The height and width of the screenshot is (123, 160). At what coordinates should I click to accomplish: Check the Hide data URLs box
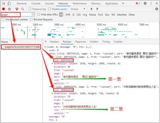tap(38, 14)
